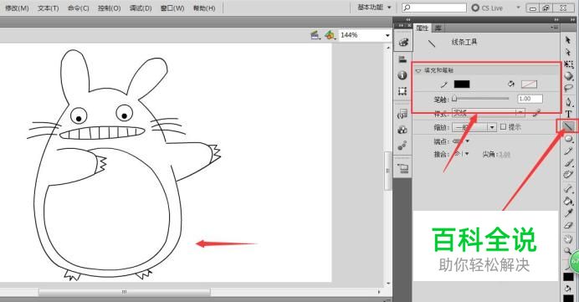
Task: Click the stroke width 1.00 field
Action: [530, 99]
